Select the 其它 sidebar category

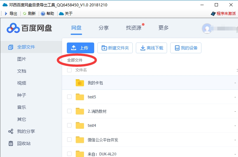pos(22,119)
